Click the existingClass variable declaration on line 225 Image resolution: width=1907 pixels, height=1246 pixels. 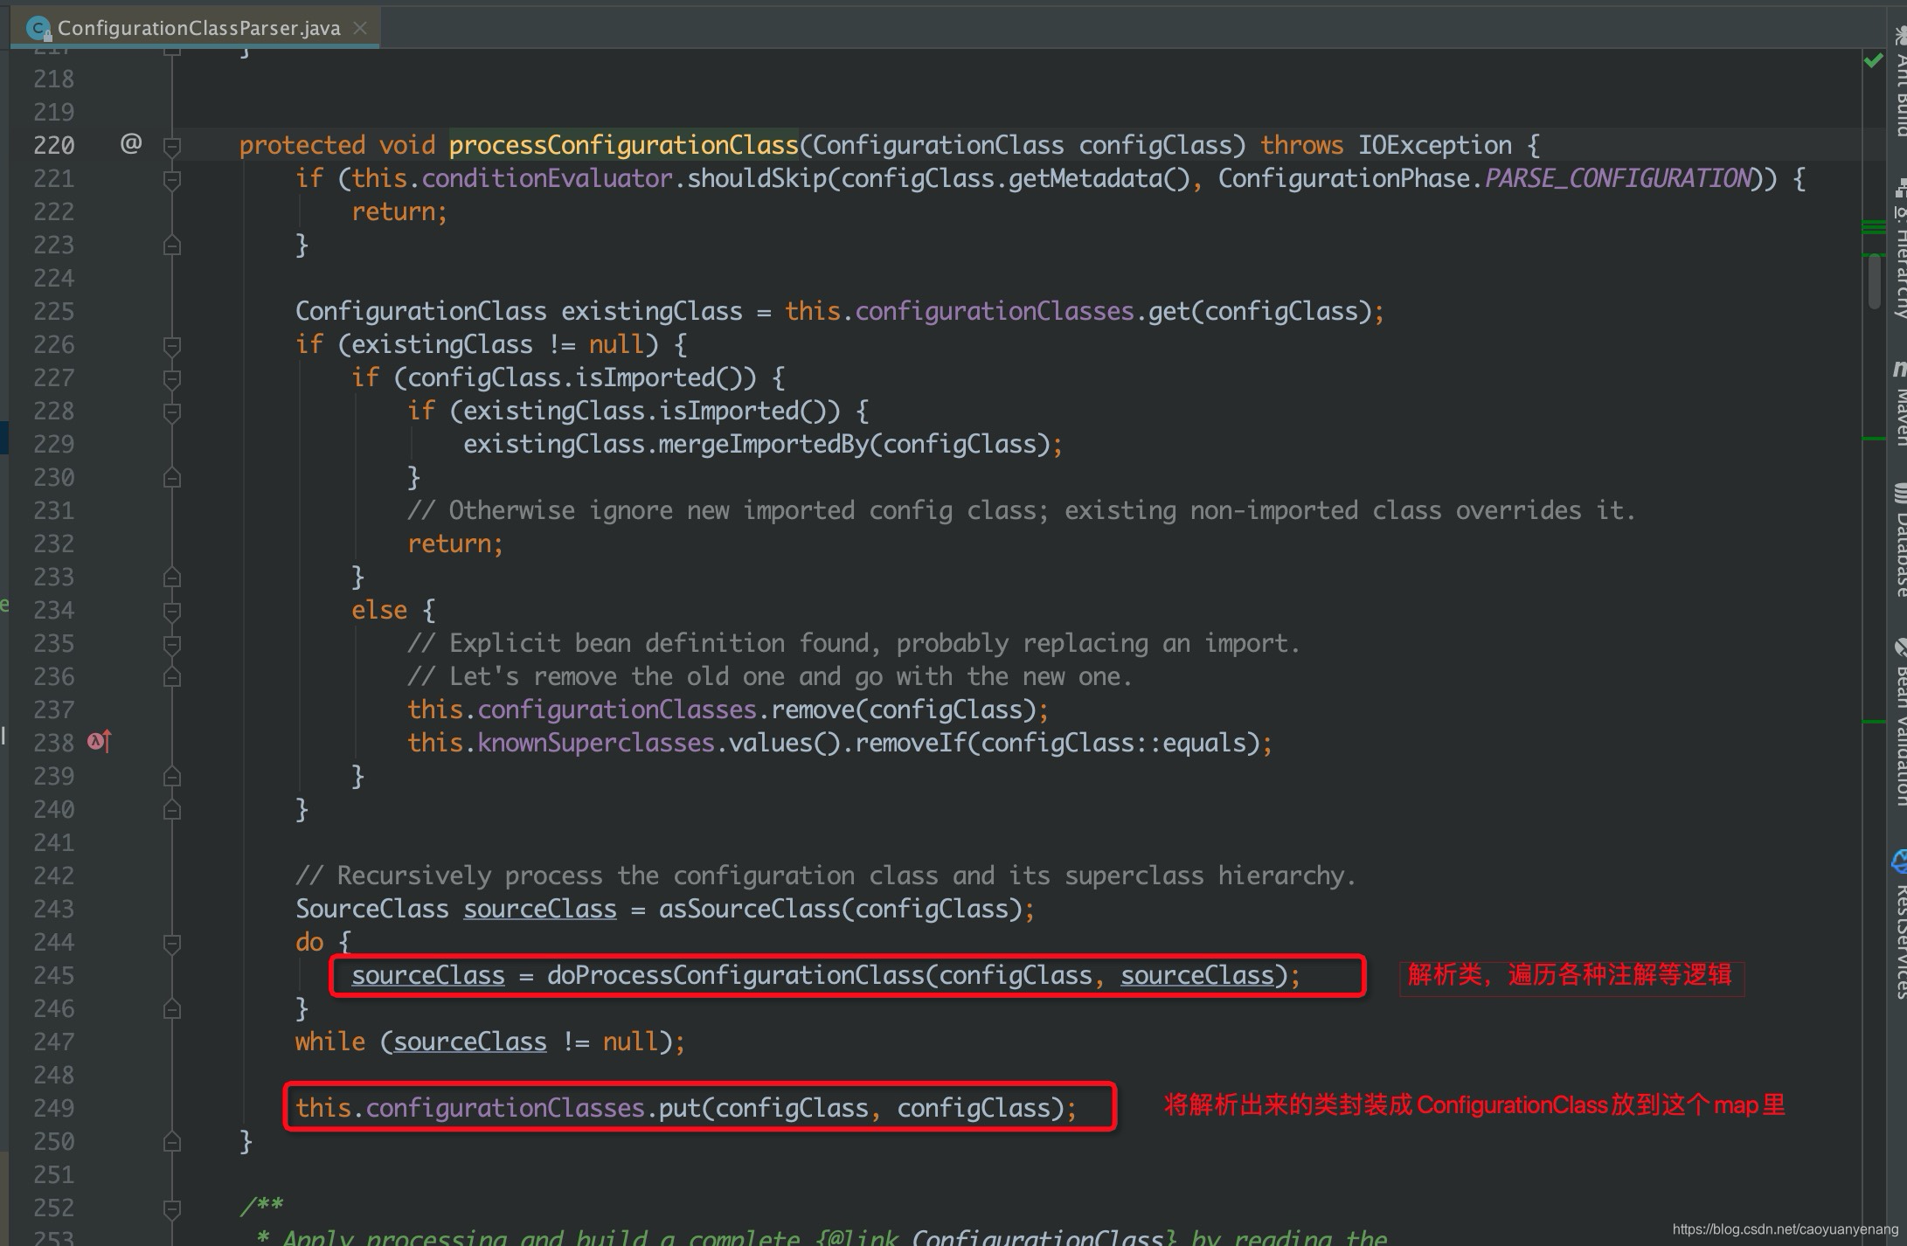652,311
